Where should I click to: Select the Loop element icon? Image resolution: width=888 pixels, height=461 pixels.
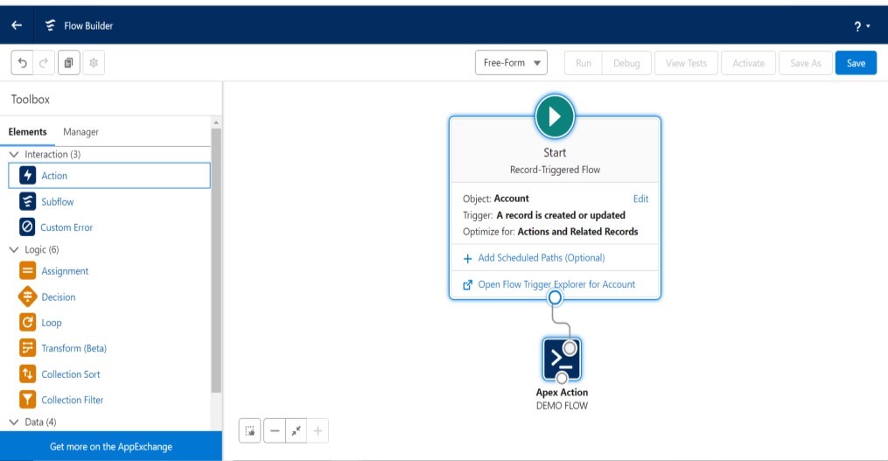27,322
